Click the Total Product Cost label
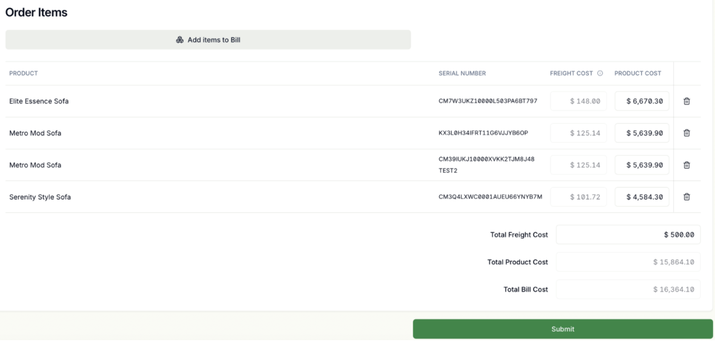The width and height of the screenshot is (715, 342). coord(517,262)
